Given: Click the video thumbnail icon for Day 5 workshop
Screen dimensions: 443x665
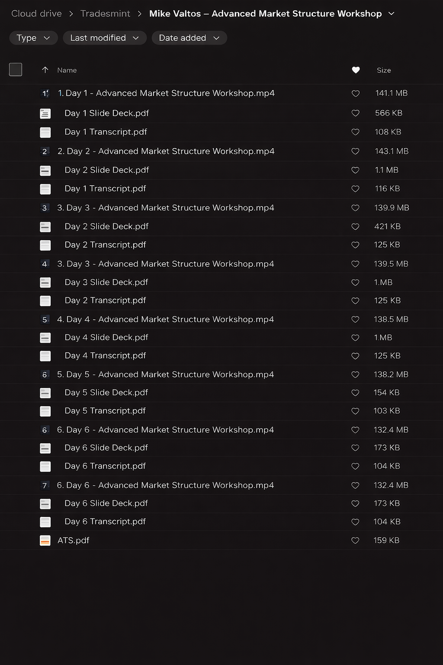Looking at the screenshot, I should (45, 374).
